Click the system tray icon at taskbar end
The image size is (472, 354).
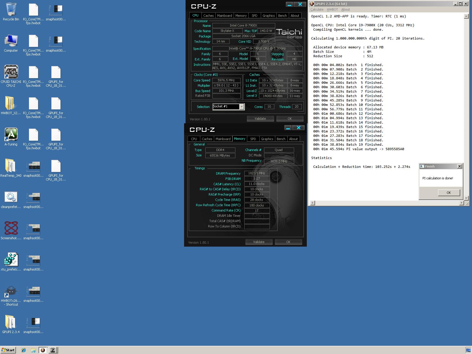(x=468, y=350)
